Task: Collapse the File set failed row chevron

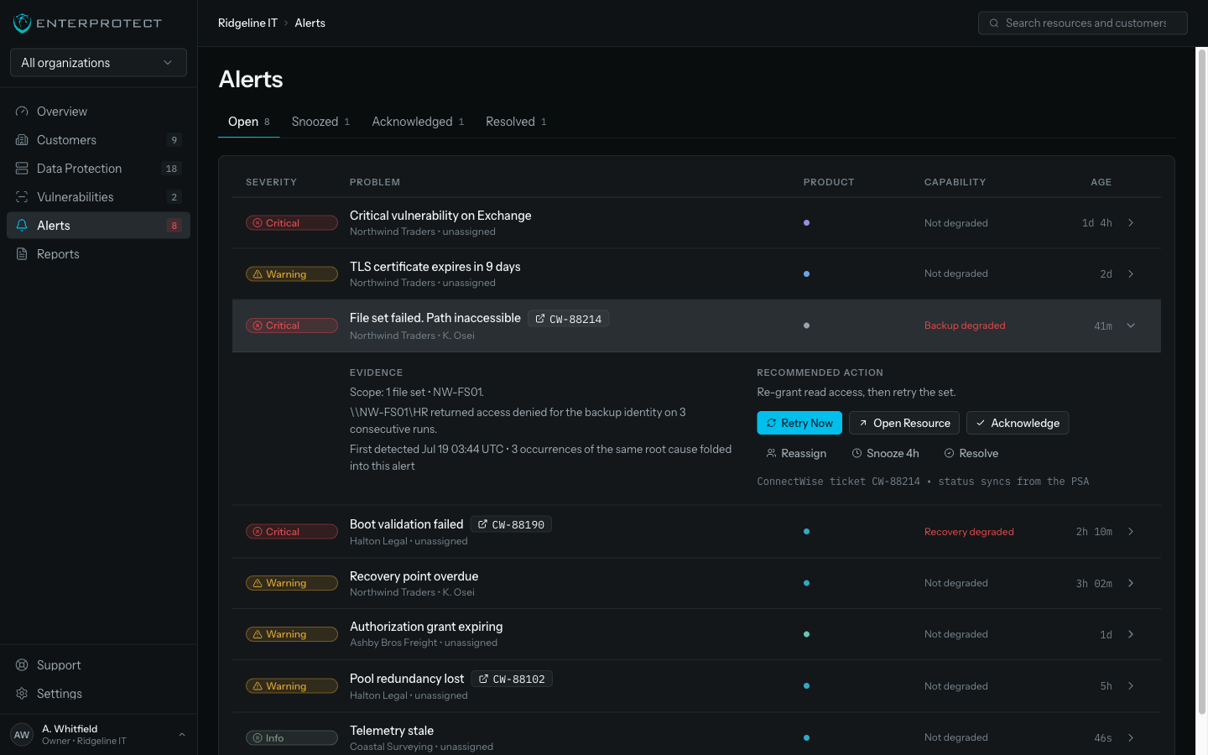Action: 1131,325
